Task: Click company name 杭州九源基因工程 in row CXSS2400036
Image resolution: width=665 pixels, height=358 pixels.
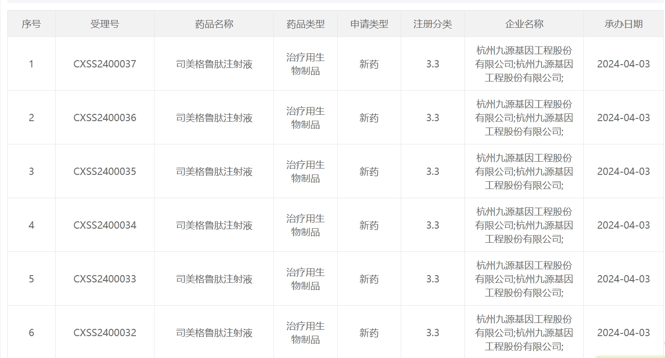Action: pos(524,118)
